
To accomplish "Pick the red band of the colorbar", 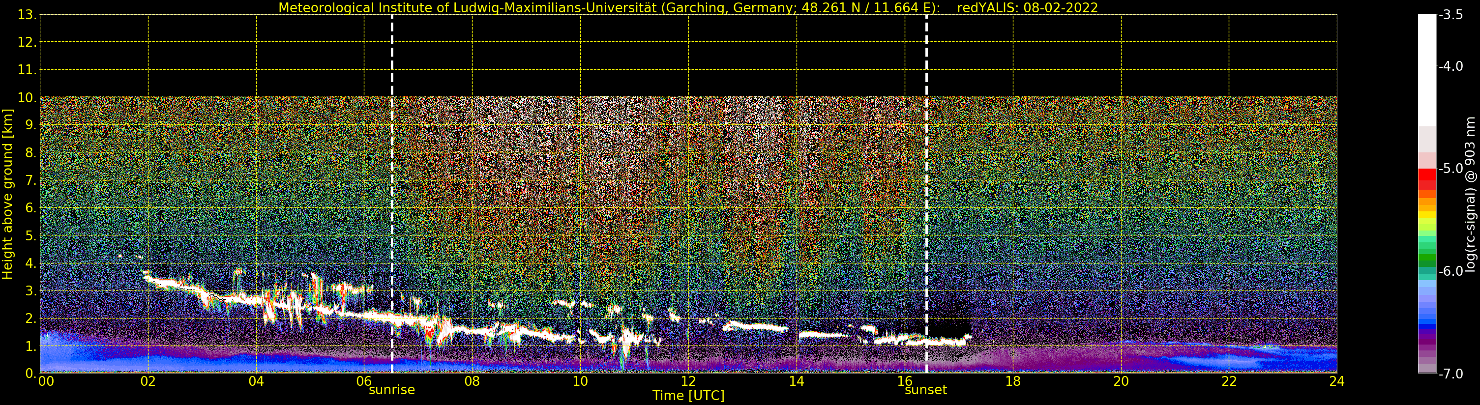I will pos(1427,174).
